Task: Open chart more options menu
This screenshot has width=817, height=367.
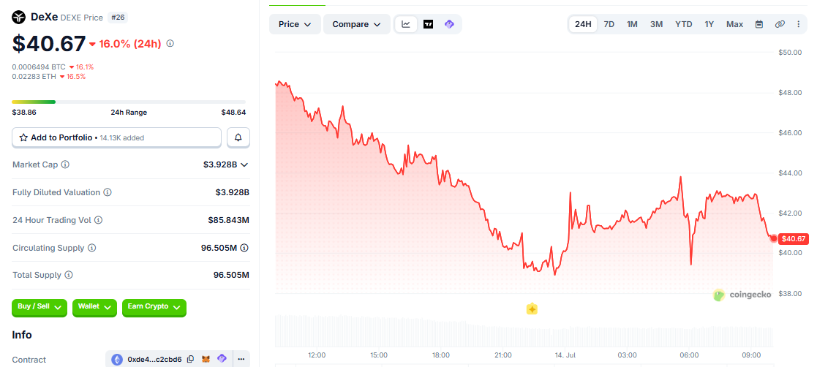Action: (799, 24)
